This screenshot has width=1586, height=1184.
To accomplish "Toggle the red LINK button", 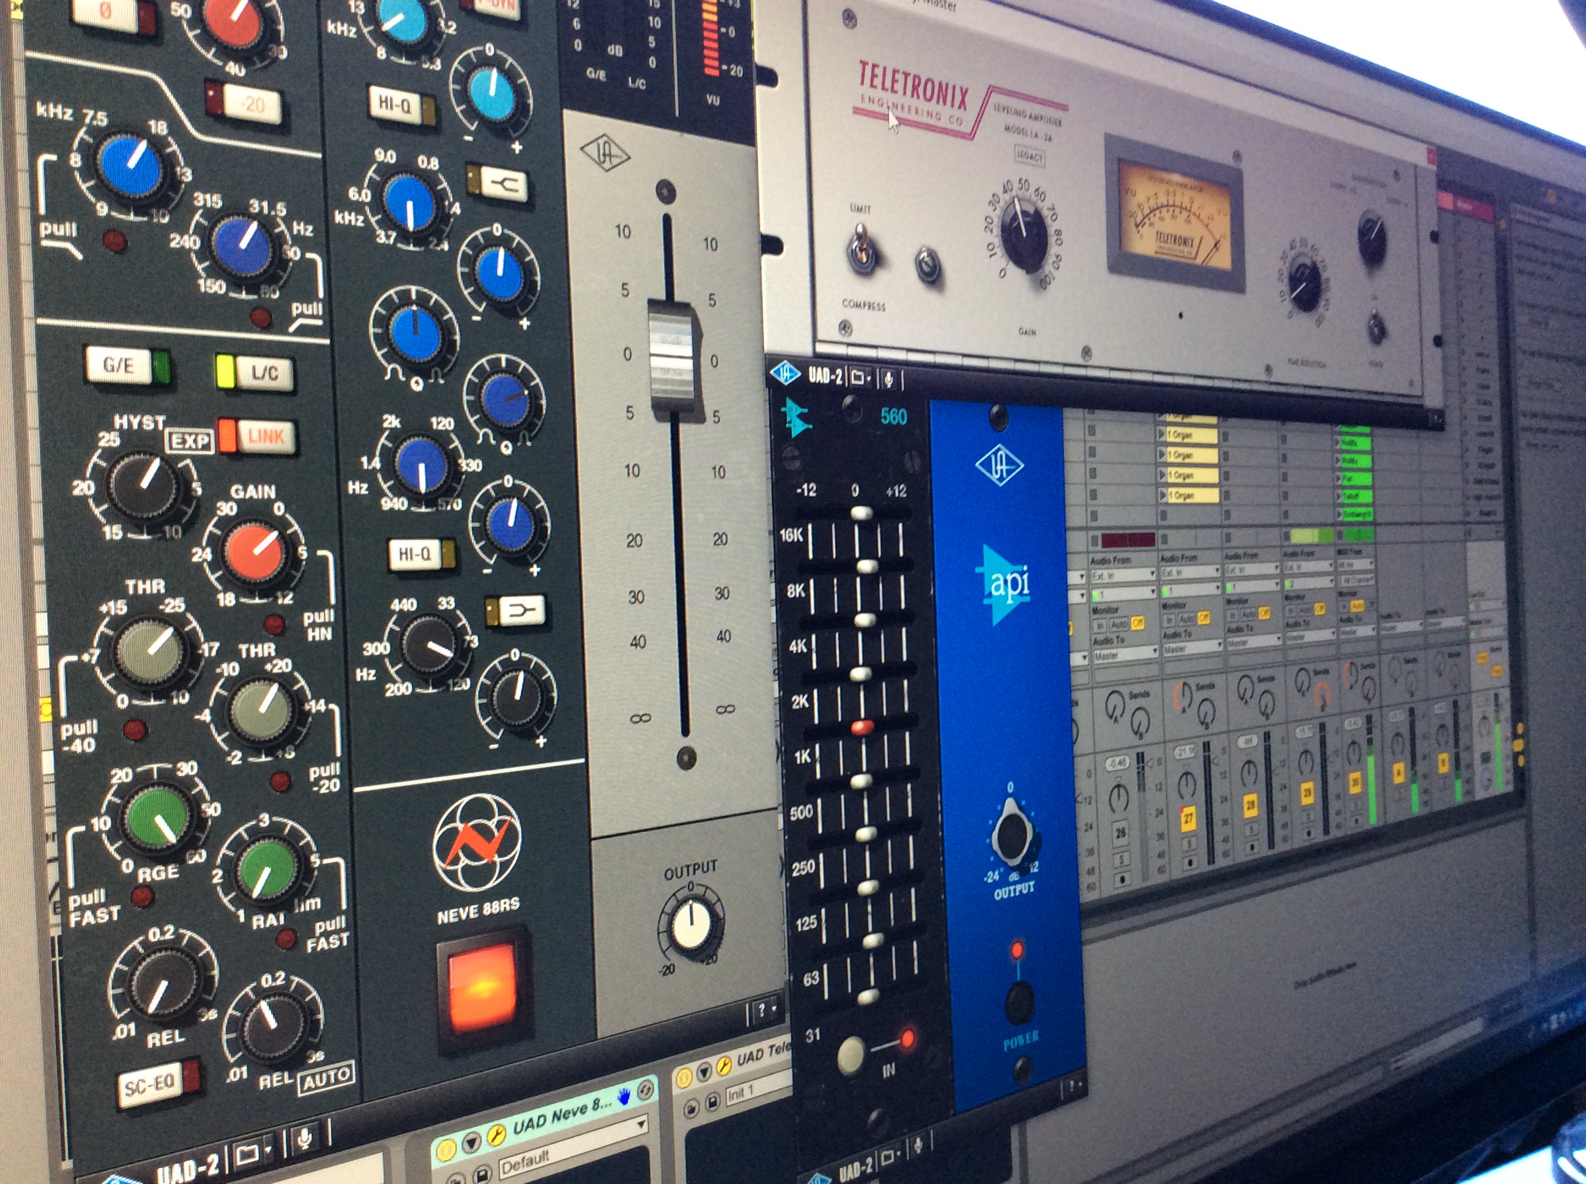I will tap(257, 436).
